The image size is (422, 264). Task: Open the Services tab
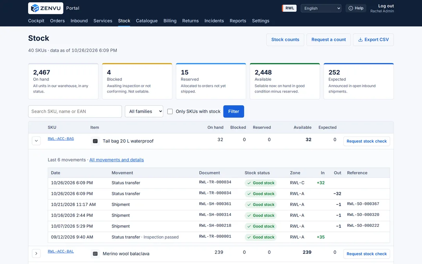point(103,21)
